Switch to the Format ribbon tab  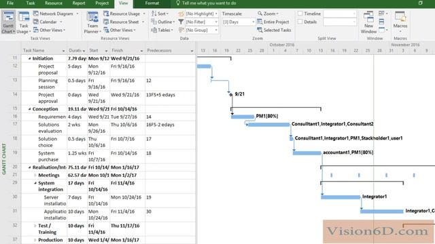[152, 3]
